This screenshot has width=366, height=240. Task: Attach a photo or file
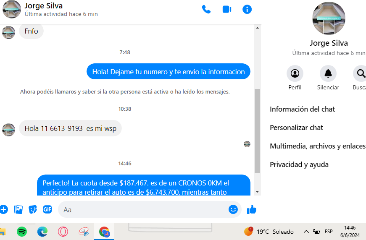click(x=18, y=209)
